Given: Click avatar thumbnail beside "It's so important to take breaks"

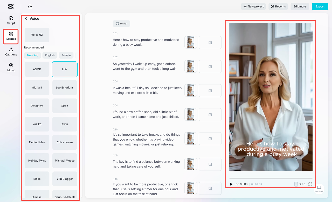Looking at the screenshot, I should tap(191, 139).
